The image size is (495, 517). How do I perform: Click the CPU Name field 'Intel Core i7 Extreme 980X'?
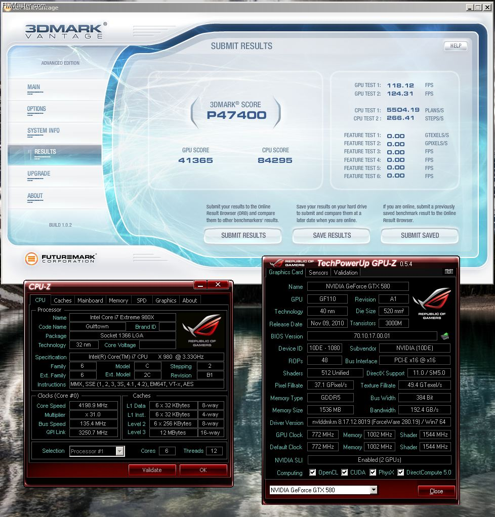[x=122, y=317]
